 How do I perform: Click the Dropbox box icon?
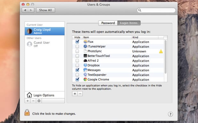pyautogui.click(x=85, y=65)
